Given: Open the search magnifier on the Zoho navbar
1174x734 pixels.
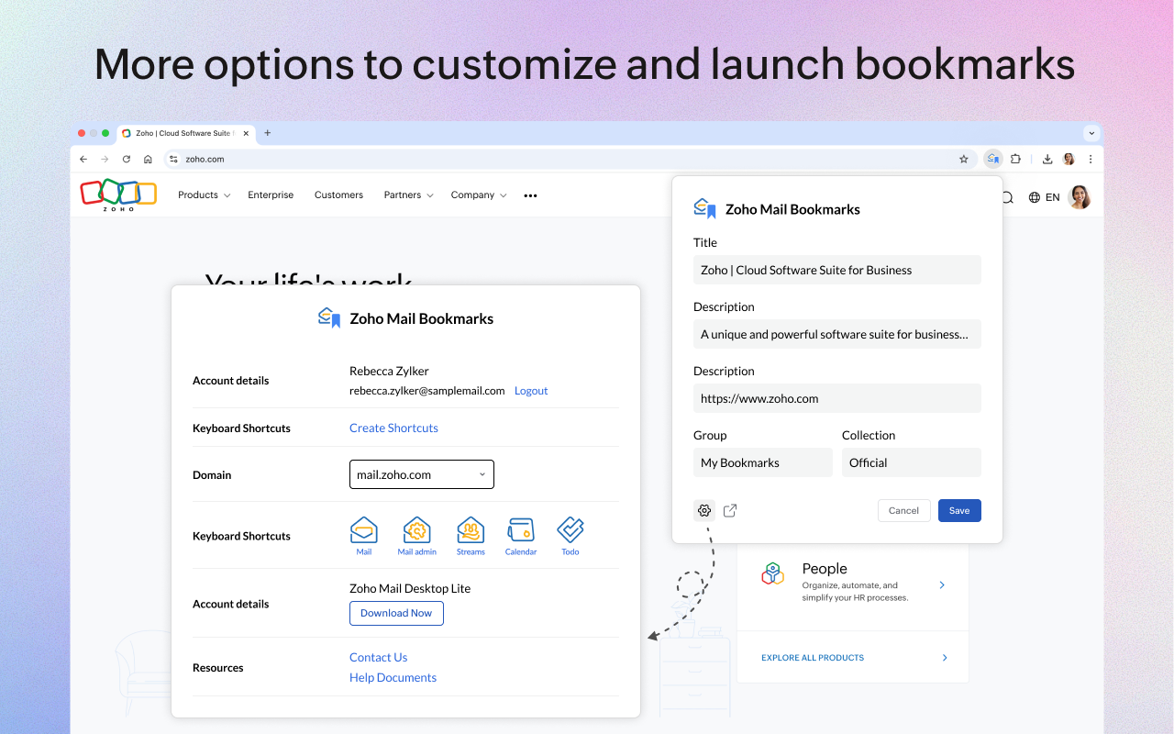Looking at the screenshot, I should point(1007,196).
